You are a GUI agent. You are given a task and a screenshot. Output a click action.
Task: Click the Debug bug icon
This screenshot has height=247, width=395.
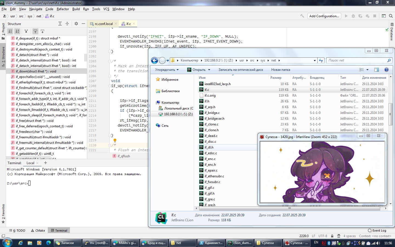click(x=353, y=16)
